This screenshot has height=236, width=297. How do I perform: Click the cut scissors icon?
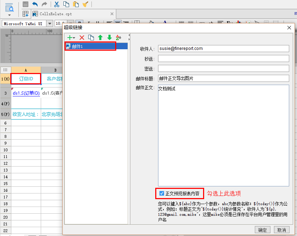click(x=56, y=4)
